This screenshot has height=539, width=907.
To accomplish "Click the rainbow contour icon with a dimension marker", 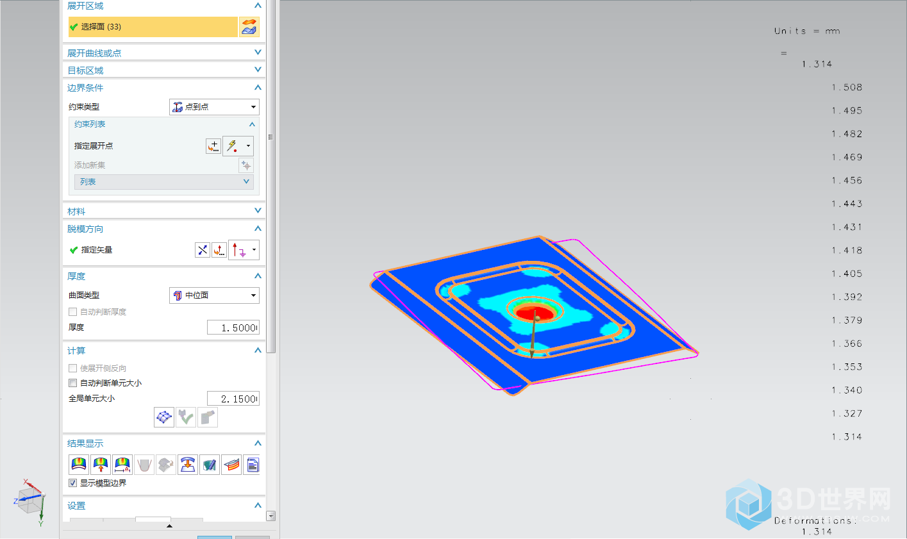I will pyautogui.click(x=122, y=465).
